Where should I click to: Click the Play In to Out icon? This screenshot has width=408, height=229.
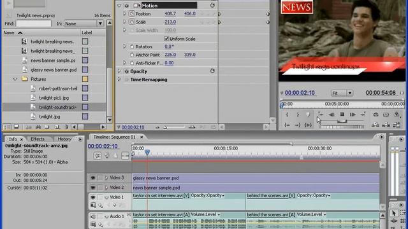click(308, 125)
